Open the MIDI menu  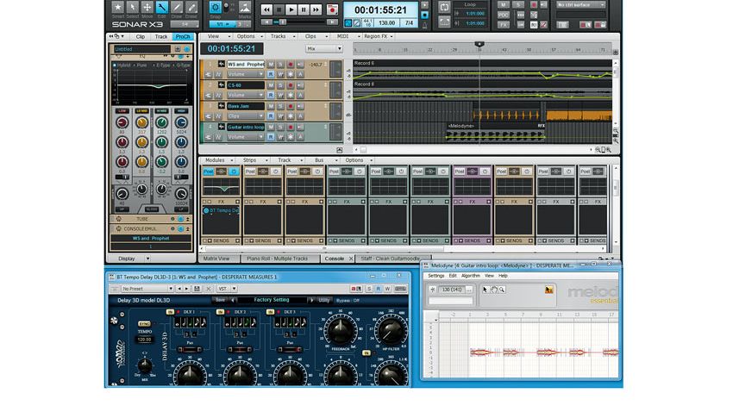click(x=346, y=36)
